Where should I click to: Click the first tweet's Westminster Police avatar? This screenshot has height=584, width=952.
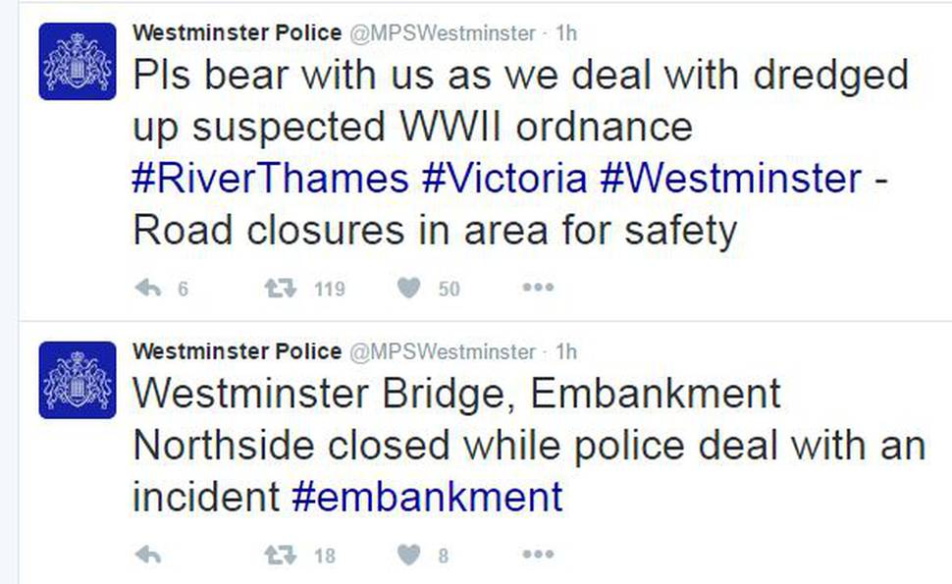pos(78,61)
